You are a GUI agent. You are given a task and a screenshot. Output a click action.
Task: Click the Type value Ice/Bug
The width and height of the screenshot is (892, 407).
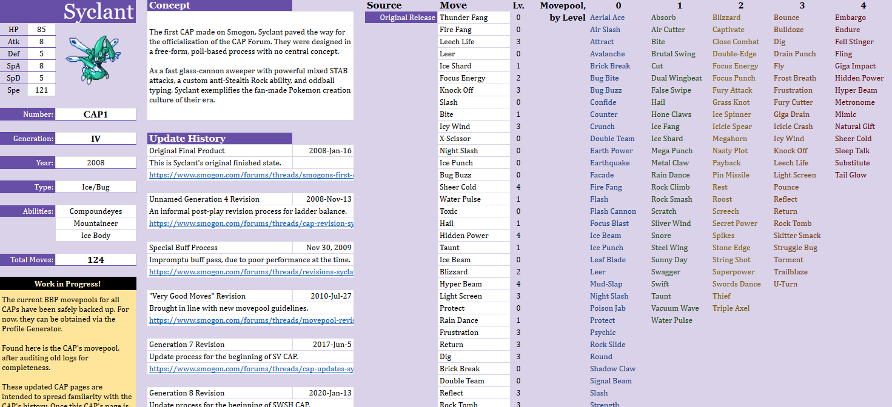coord(96,187)
